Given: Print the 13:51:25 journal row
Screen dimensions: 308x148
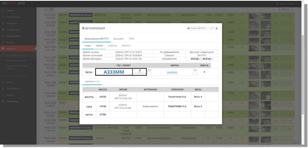Looking at the screenshot, I should [x=275, y=129].
